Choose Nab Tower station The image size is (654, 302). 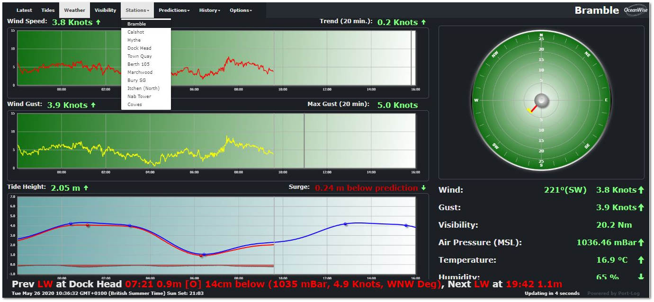(x=139, y=97)
